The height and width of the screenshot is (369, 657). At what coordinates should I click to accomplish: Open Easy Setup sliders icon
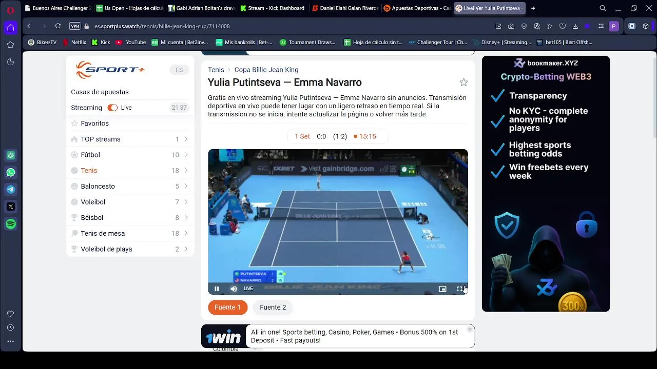point(601,26)
